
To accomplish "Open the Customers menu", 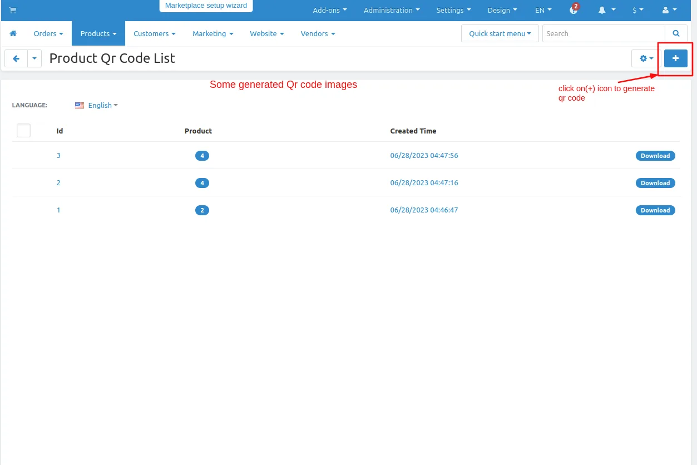I will tap(154, 33).
